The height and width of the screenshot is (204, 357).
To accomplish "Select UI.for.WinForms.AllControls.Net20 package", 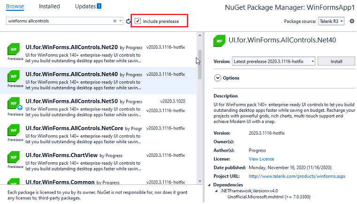I will (98, 54).
